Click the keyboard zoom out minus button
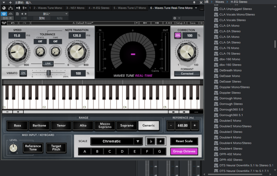This screenshot has height=176, width=277. click(7, 112)
